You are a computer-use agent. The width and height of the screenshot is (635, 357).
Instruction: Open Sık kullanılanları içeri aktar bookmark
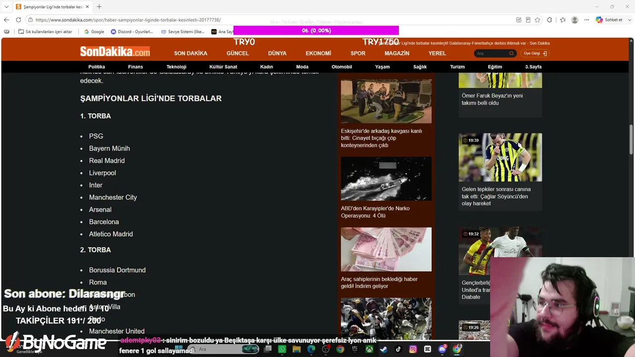45,32
